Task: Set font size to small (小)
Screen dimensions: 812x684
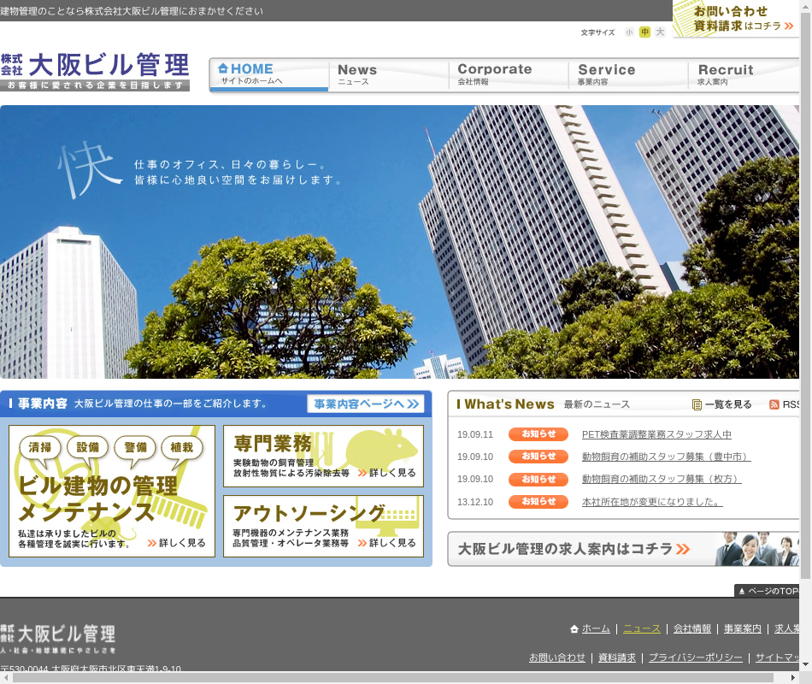Action: (629, 32)
